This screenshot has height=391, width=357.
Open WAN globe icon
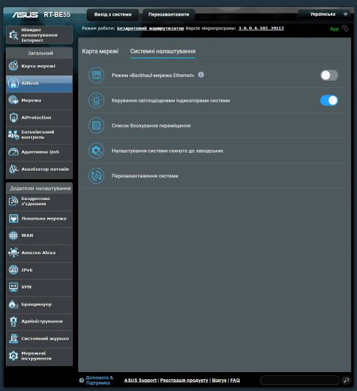coord(14,235)
